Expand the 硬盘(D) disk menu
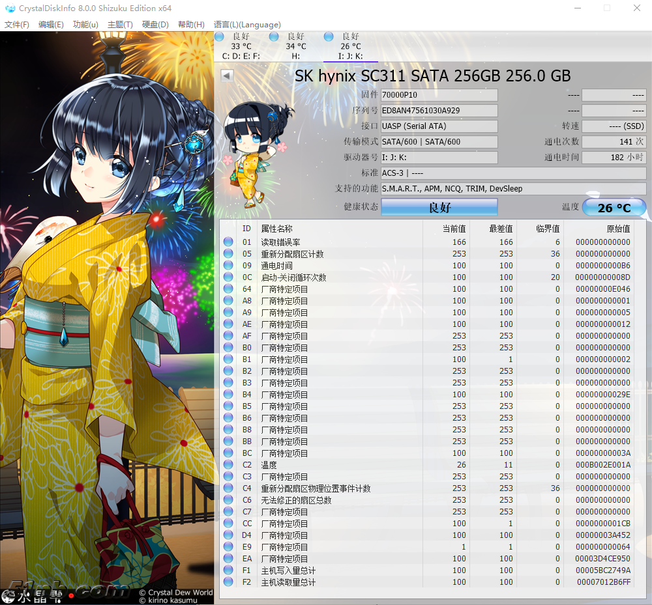This screenshot has height=605, width=652. click(155, 25)
